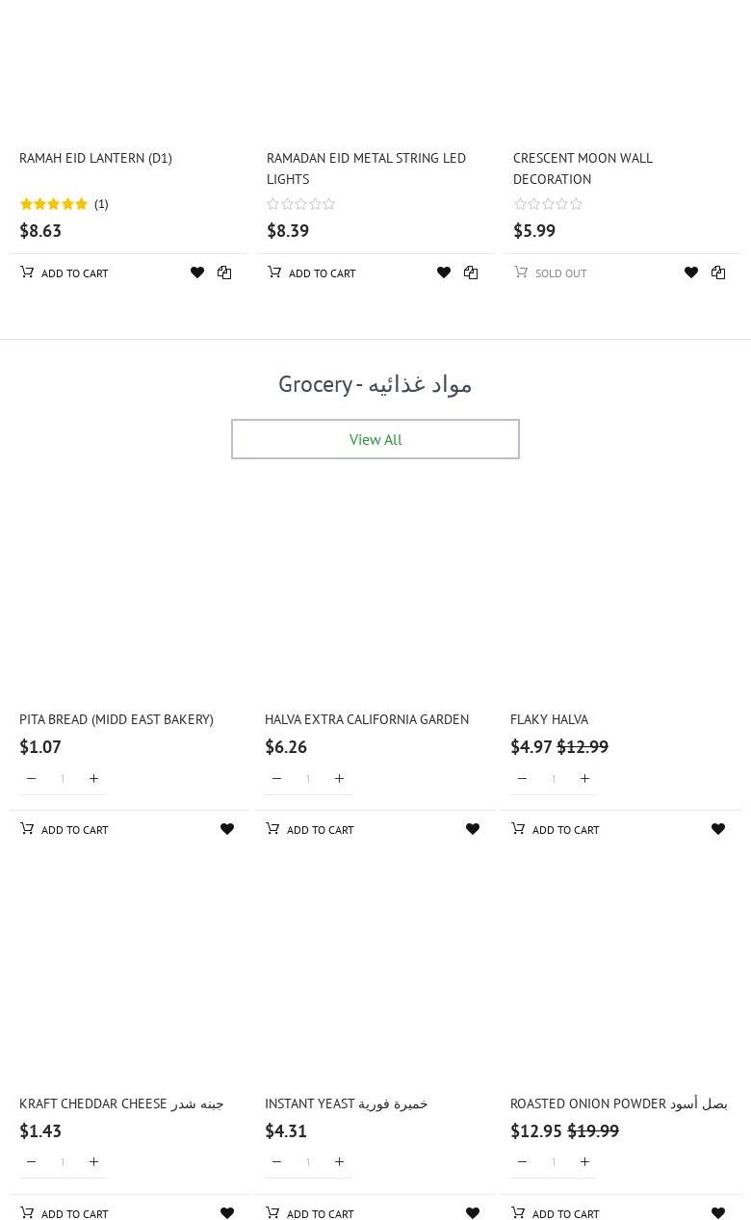Add Ramah Eid Lantern to cart
This screenshot has width=751, height=1220.
(x=65, y=273)
